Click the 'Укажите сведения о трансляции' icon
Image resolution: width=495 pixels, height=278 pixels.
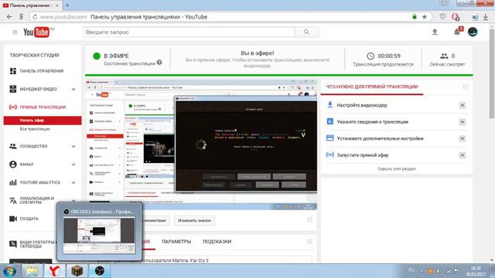[x=330, y=121]
